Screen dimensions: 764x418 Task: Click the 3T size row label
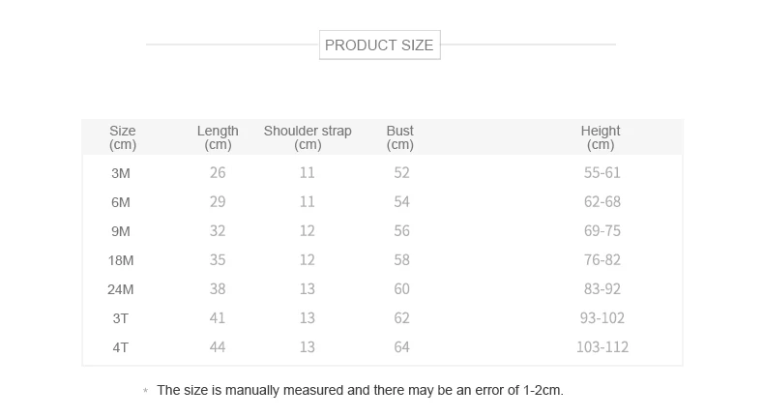coord(121,318)
